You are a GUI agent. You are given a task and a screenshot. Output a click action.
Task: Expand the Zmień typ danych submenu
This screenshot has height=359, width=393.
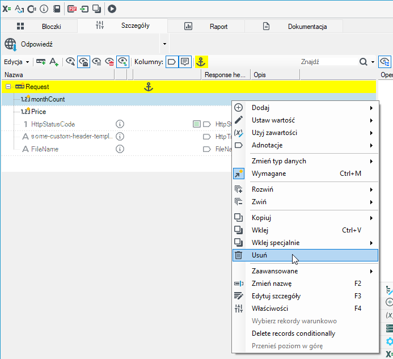pos(305,161)
